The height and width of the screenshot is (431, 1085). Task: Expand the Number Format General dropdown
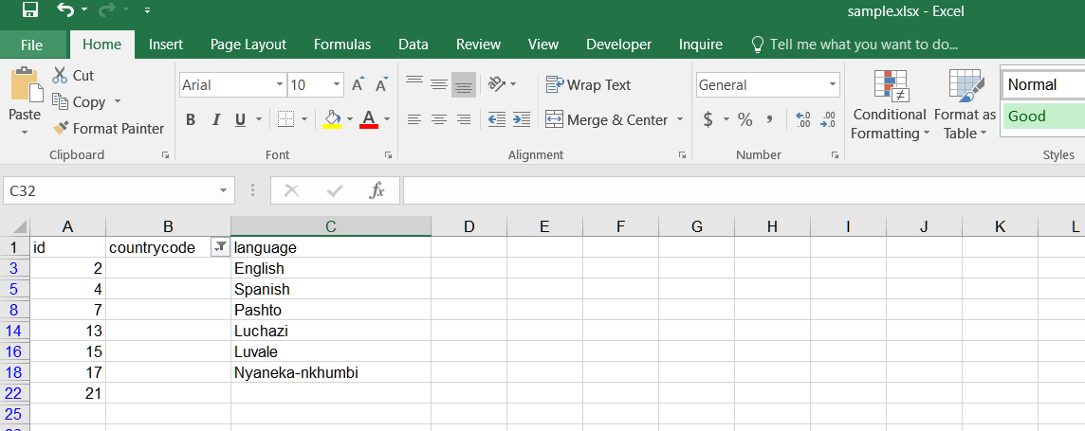[832, 85]
